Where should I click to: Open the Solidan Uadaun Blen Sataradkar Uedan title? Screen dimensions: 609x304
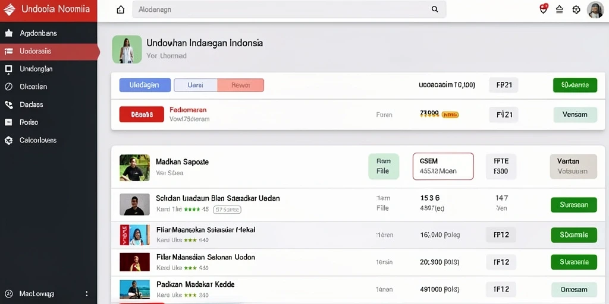coord(218,198)
